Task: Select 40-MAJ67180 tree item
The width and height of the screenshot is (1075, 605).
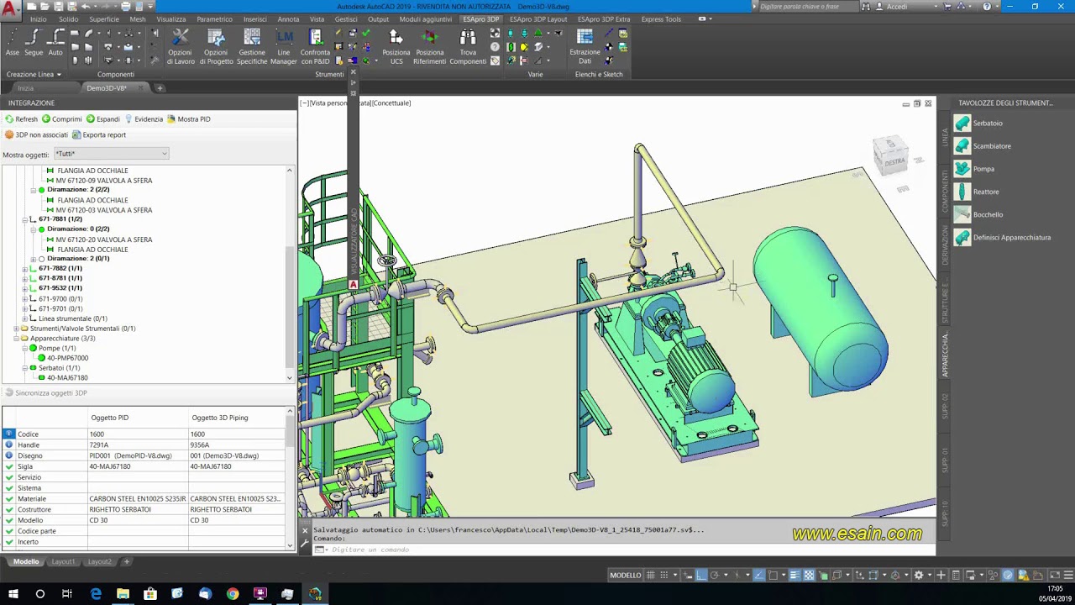Action: 67,378
